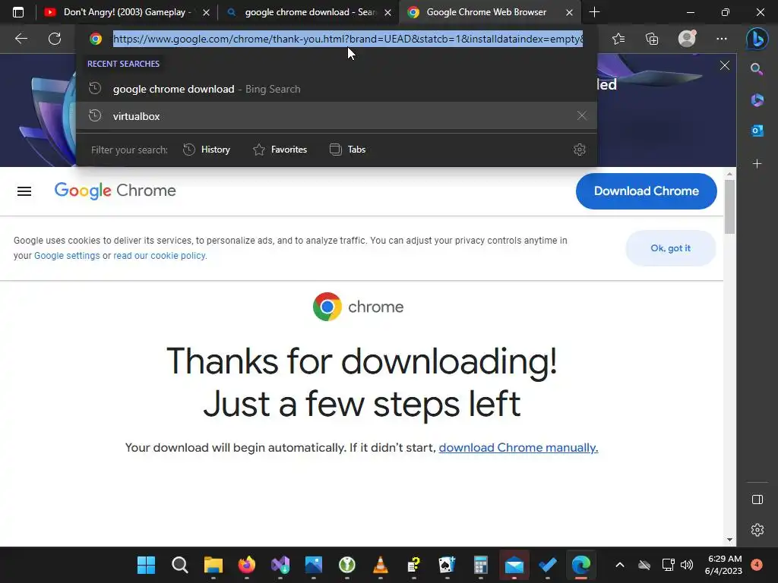Open the sidebar Search icon
778x583 pixels.
coord(757,69)
